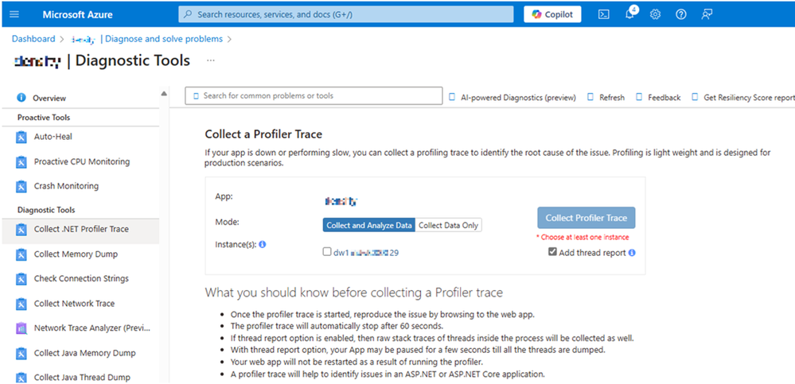The width and height of the screenshot is (795, 384).
Task: Click the Collect Profiler Trace button
Action: [x=586, y=218]
